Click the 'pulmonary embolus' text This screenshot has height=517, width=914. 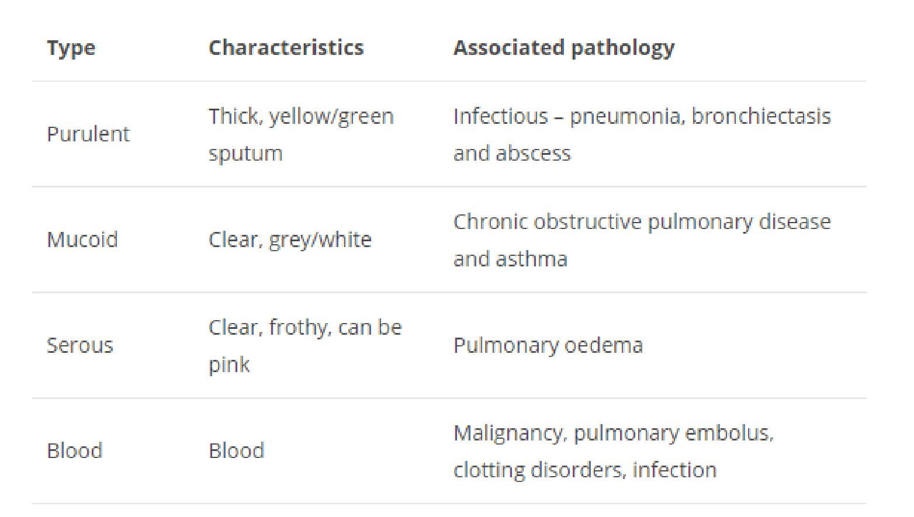point(673,433)
